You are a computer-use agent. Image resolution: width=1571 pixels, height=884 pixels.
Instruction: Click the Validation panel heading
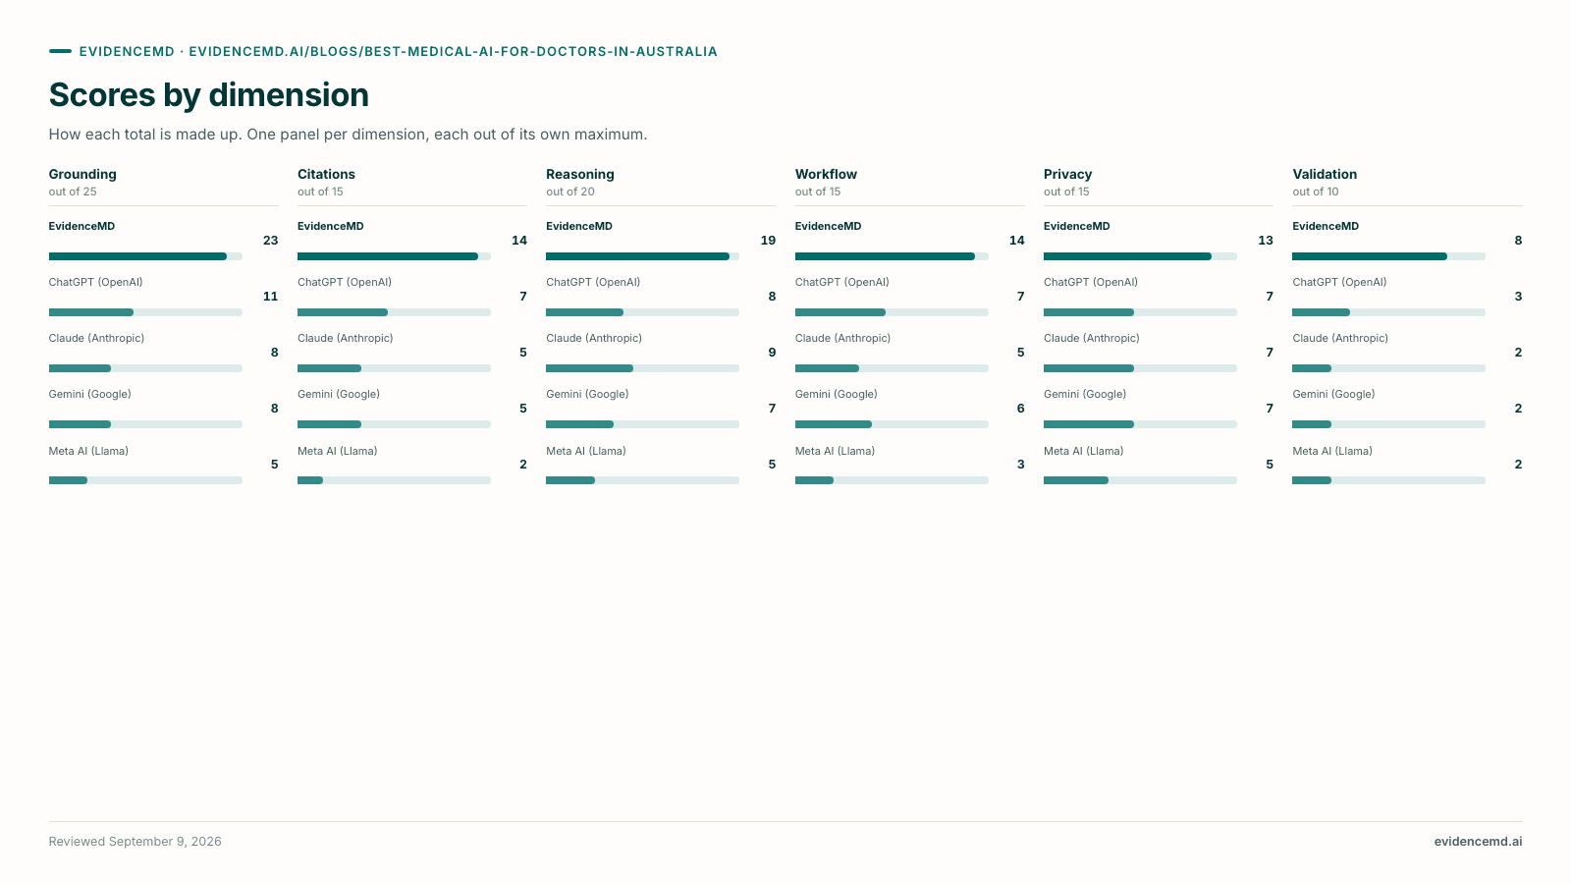[x=1325, y=174]
